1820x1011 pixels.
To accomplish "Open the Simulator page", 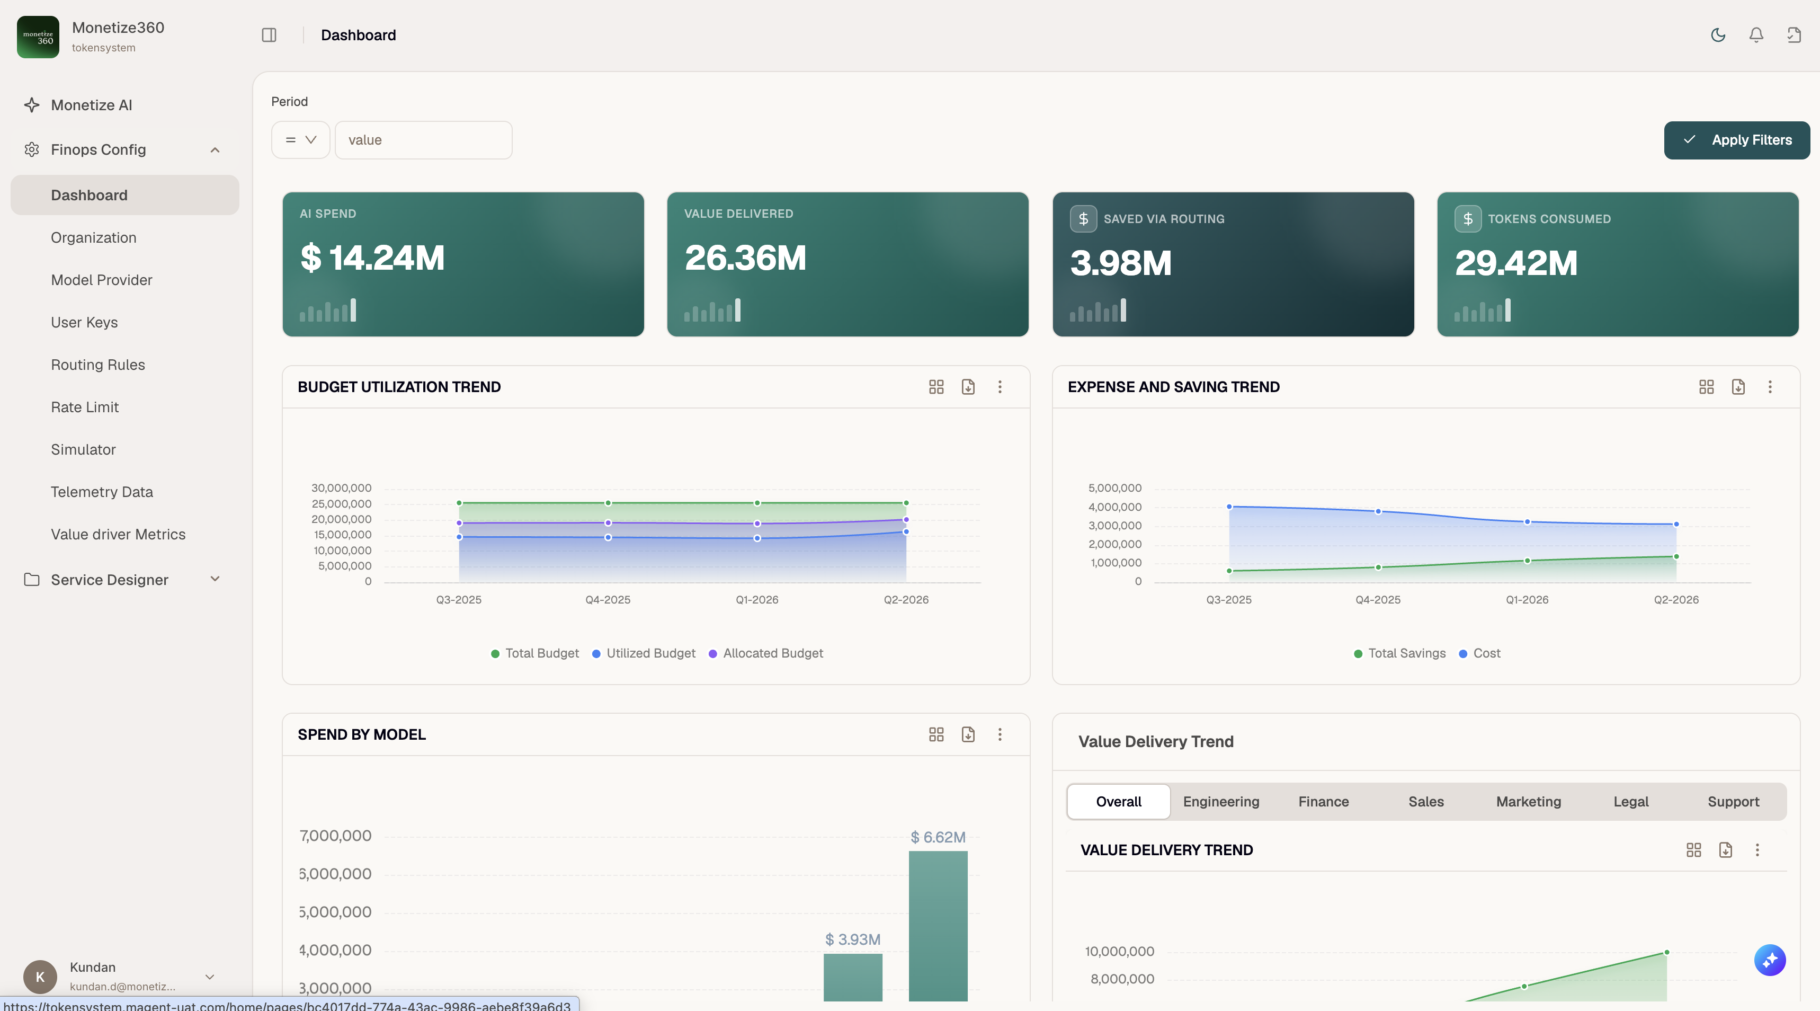I will tap(125, 450).
